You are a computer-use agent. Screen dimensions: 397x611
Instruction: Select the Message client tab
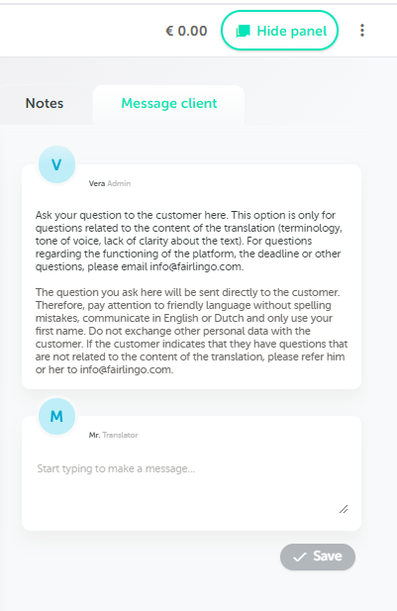click(168, 104)
